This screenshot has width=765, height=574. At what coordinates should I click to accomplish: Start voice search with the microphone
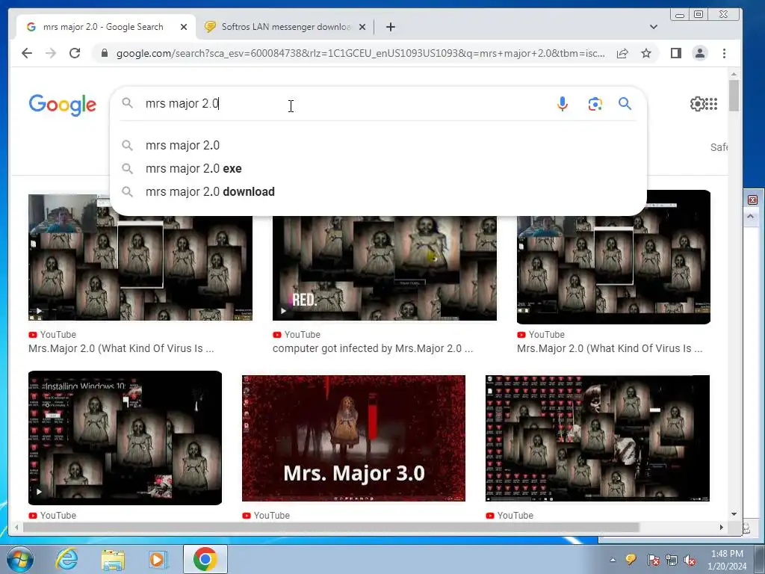[x=562, y=104]
